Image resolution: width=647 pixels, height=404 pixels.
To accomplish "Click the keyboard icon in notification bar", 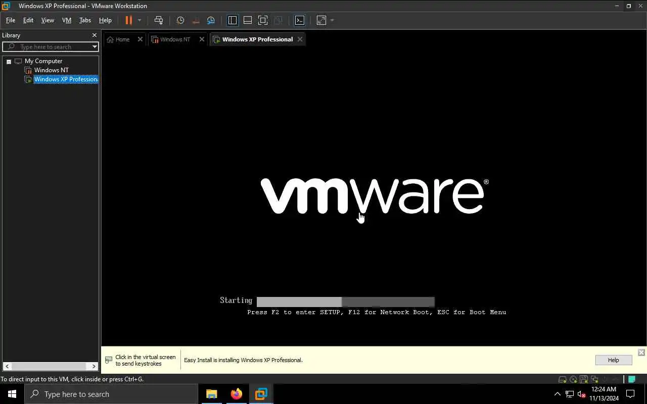I will click(x=109, y=360).
